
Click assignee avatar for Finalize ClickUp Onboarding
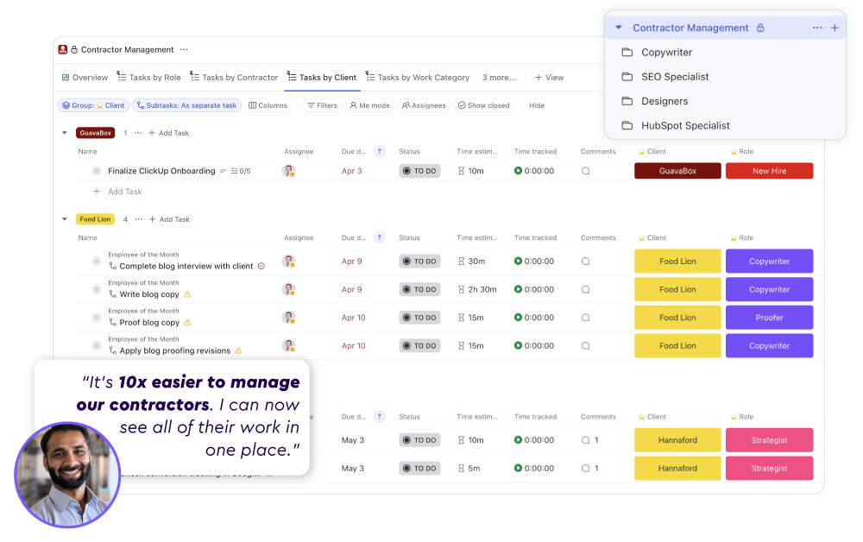pos(289,171)
